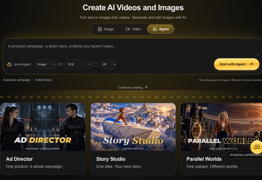The image size is (262, 180).
Task: Choose the 'A product campaign' suggestion
Action: click(16, 80)
